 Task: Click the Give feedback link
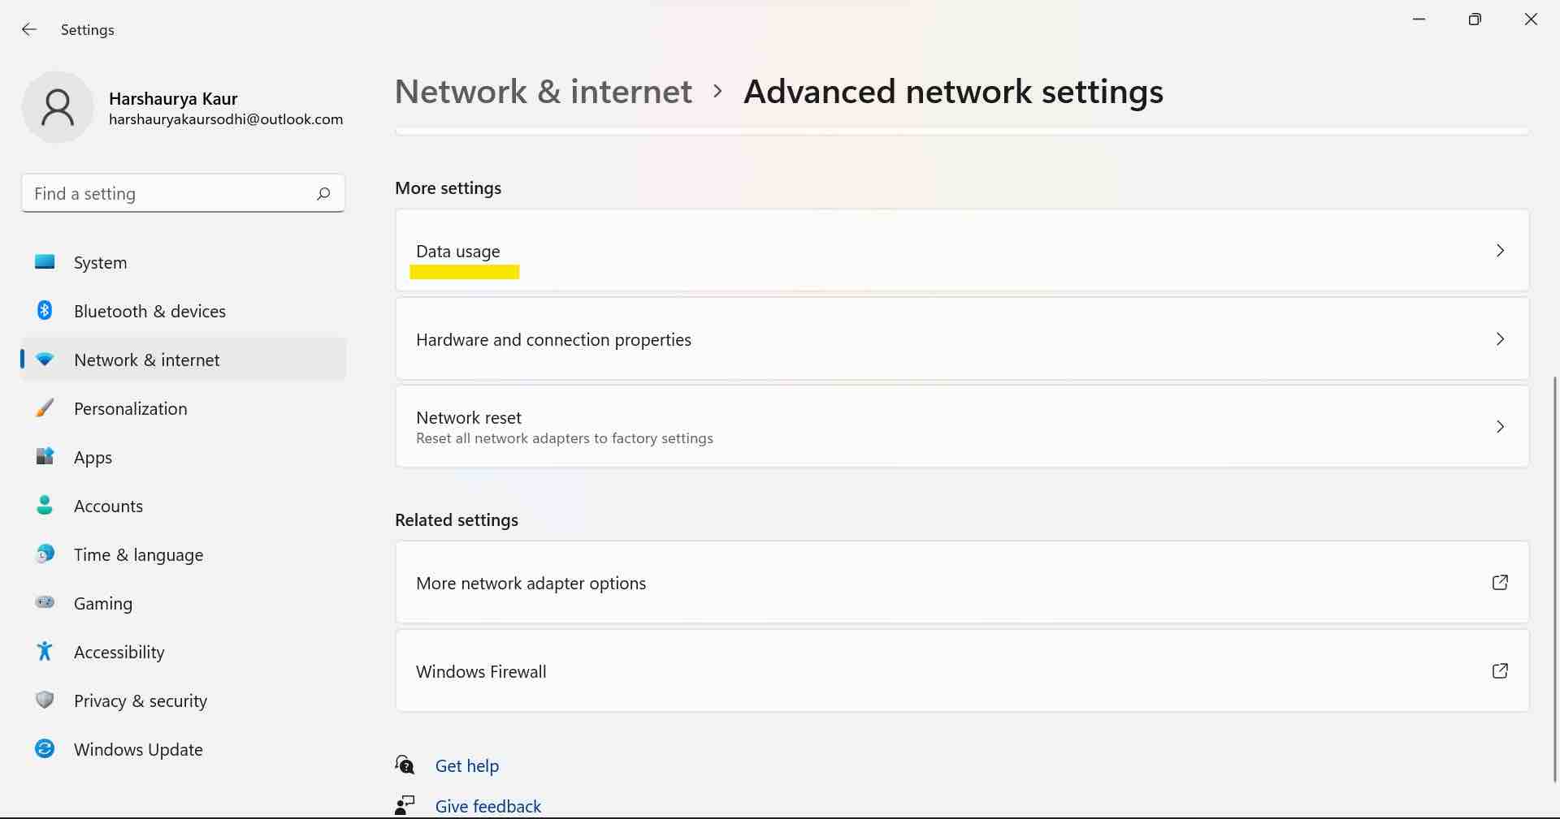pos(487,805)
